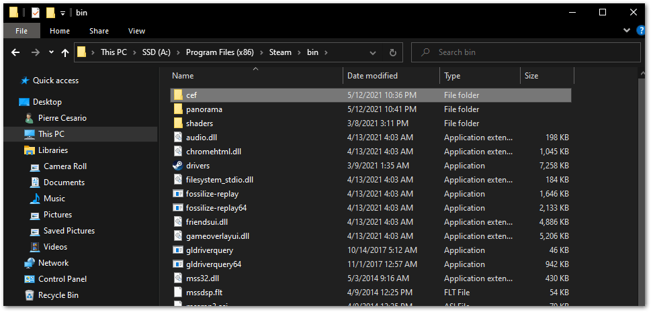
Task: Switch to the View ribbon tab
Action: pyautogui.click(x=136, y=31)
